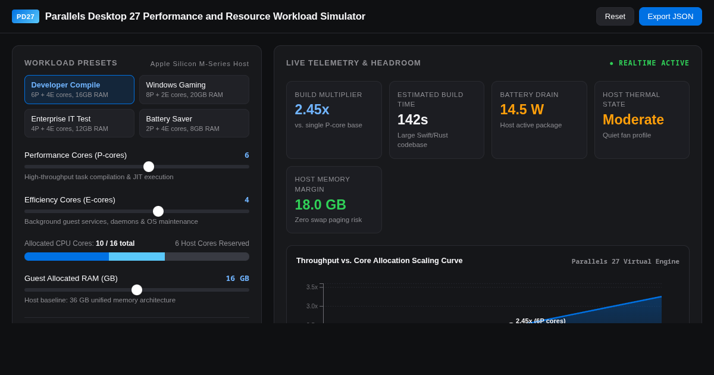Click the 3.5x y-axis label
714x375 pixels.
[x=312, y=287]
